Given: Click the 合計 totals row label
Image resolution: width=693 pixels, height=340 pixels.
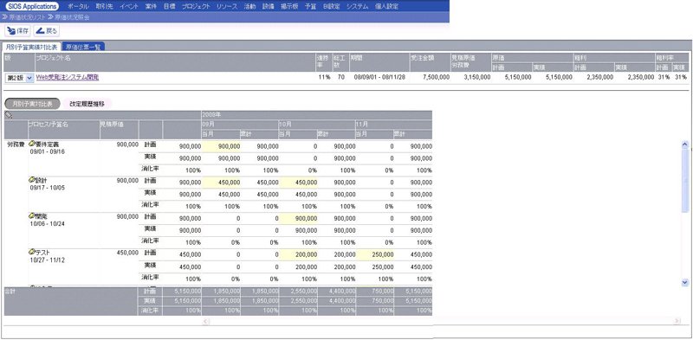Looking at the screenshot, I should tap(10, 292).
